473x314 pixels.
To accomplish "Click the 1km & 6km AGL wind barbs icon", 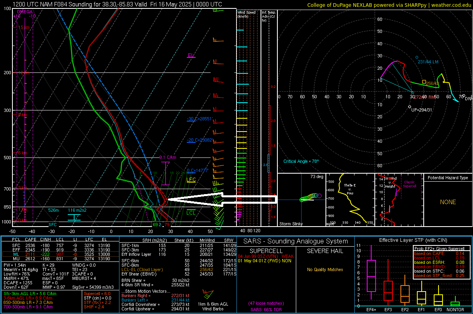I will pyautogui.click(x=208, y=293).
